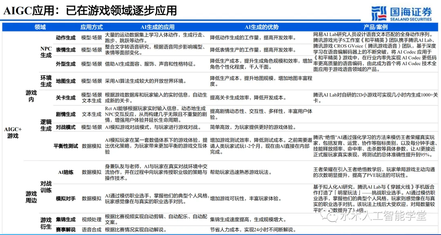
Task: Click the "模拟对手" row label
Action: pos(66,198)
